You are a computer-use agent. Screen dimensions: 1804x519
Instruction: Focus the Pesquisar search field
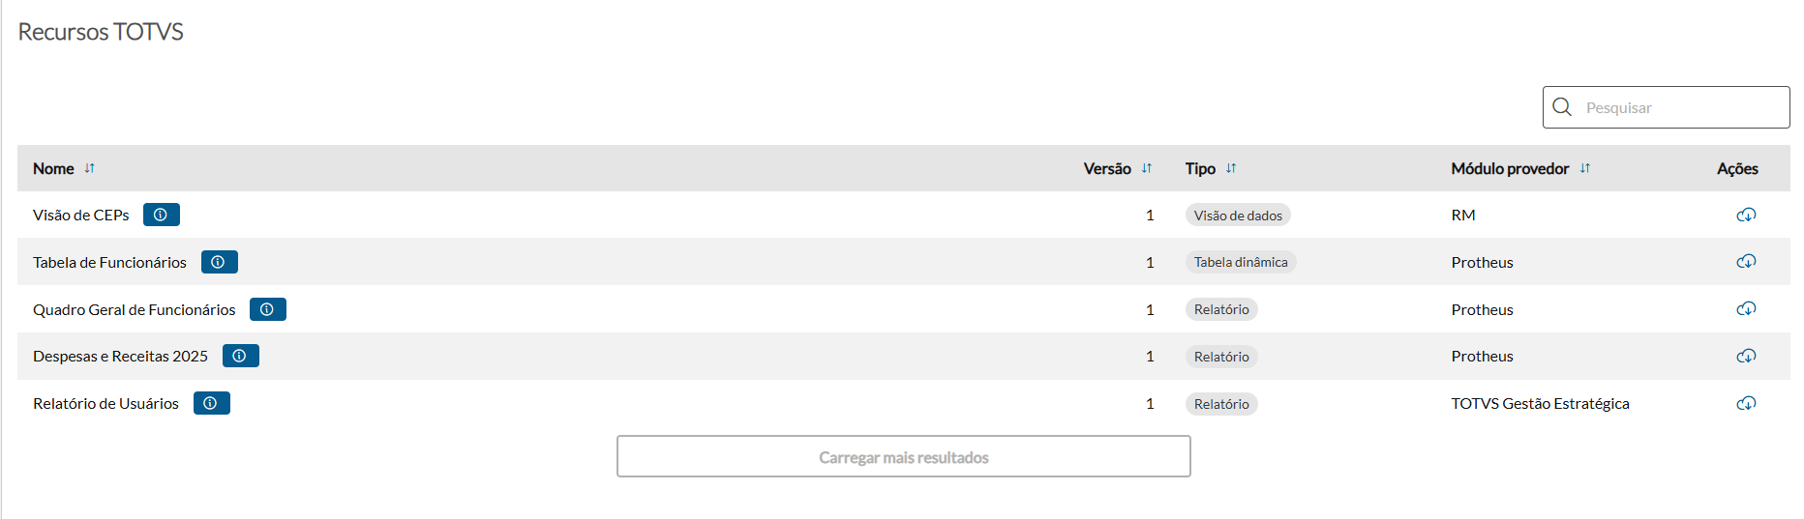pos(1681,107)
